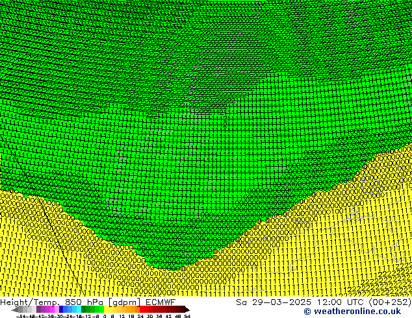
Task: Select the dark green -12 legend swatch
Action: coord(84,309)
